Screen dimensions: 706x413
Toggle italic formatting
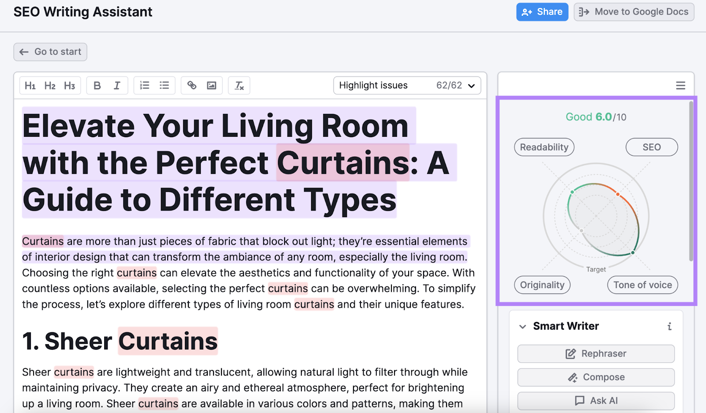(x=117, y=86)
